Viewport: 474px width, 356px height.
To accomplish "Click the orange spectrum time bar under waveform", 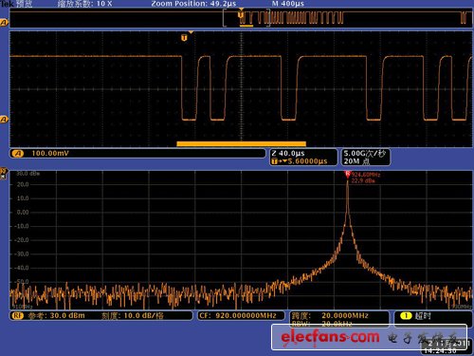I will [x=241, y=144].
